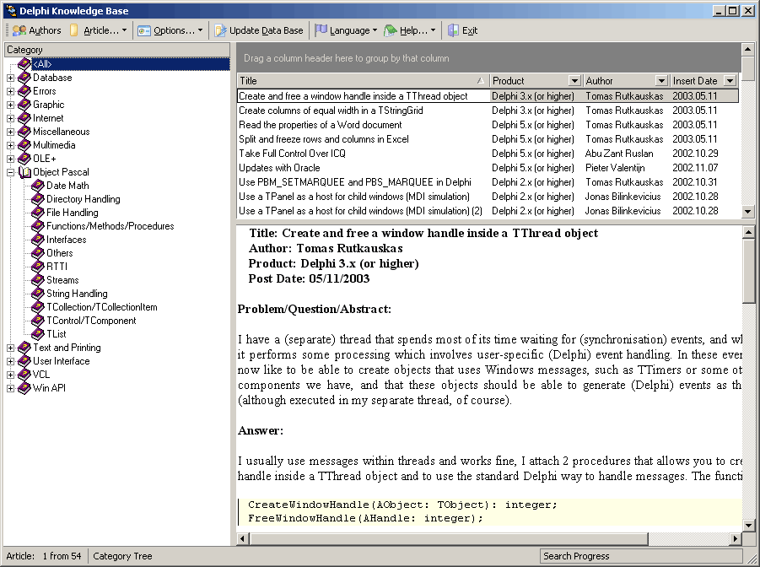Click the Options toolbar icon
This screenshot has height=567, width=760.
click(x=144, y=30)
